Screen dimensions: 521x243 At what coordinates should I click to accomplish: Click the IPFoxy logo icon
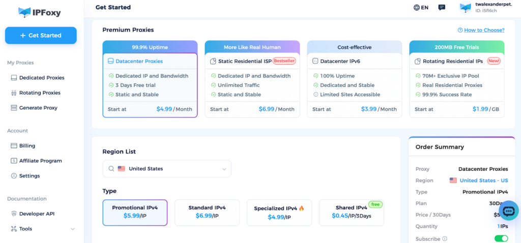point(24,12)
